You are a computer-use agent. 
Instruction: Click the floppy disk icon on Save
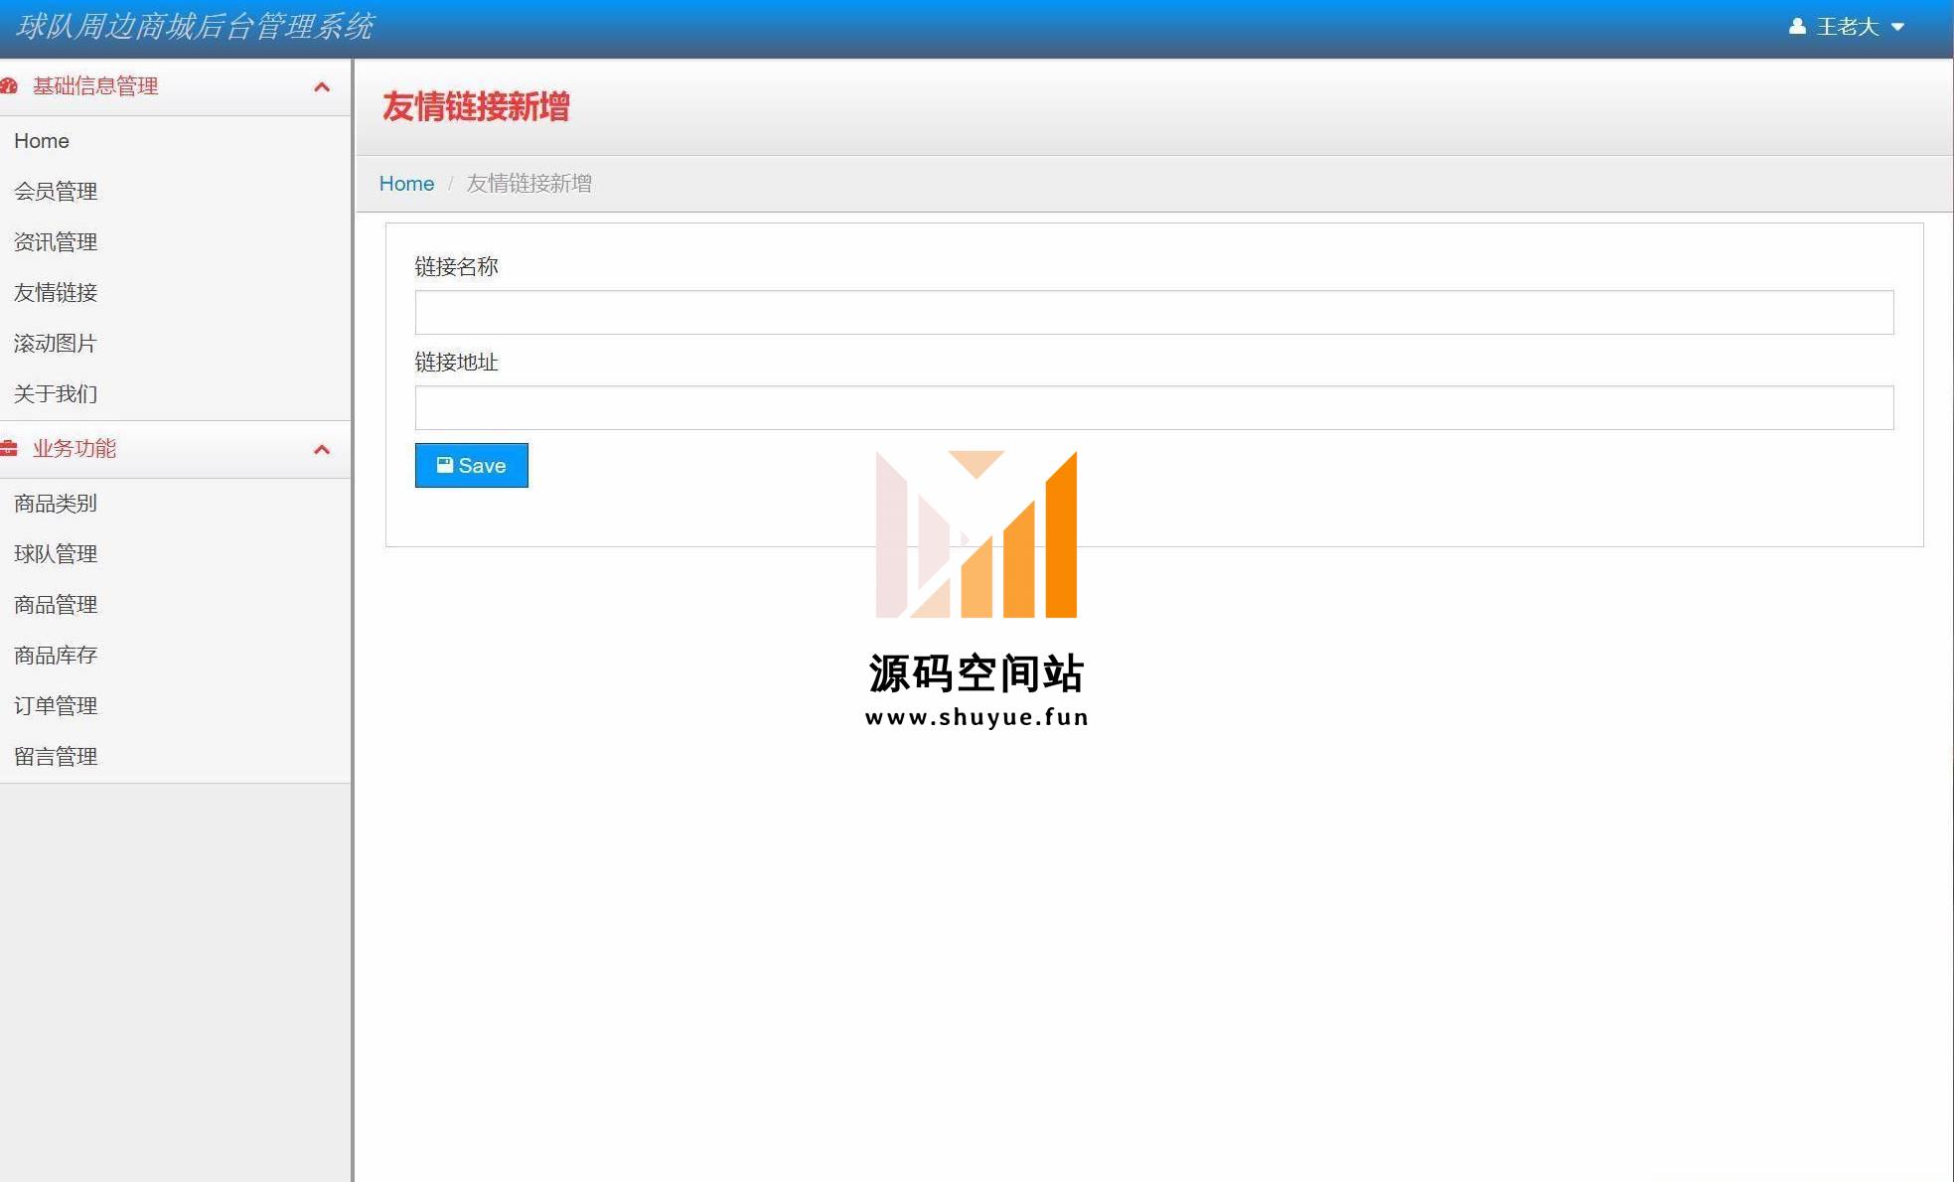pyautogui.click(x=445, y=465)
